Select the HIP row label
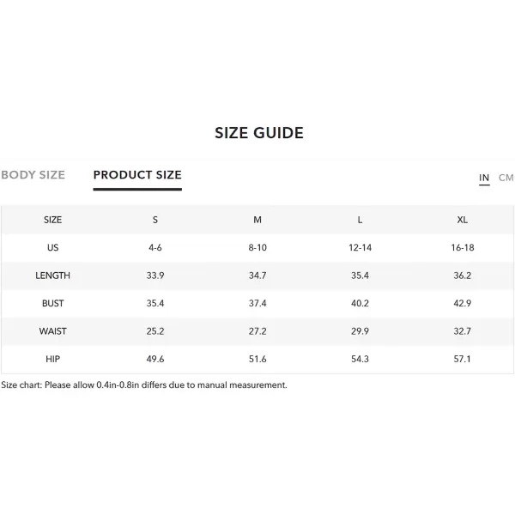 [52, 359]
